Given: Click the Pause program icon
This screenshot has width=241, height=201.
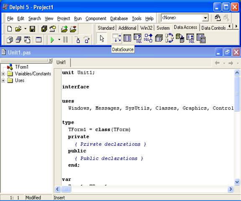Looking at the screenshot, I should tap(65, 40).
